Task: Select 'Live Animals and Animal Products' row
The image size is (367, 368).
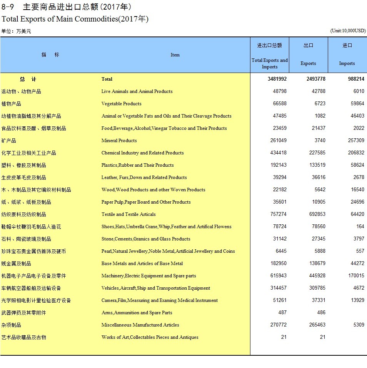Action: [137, 91]
